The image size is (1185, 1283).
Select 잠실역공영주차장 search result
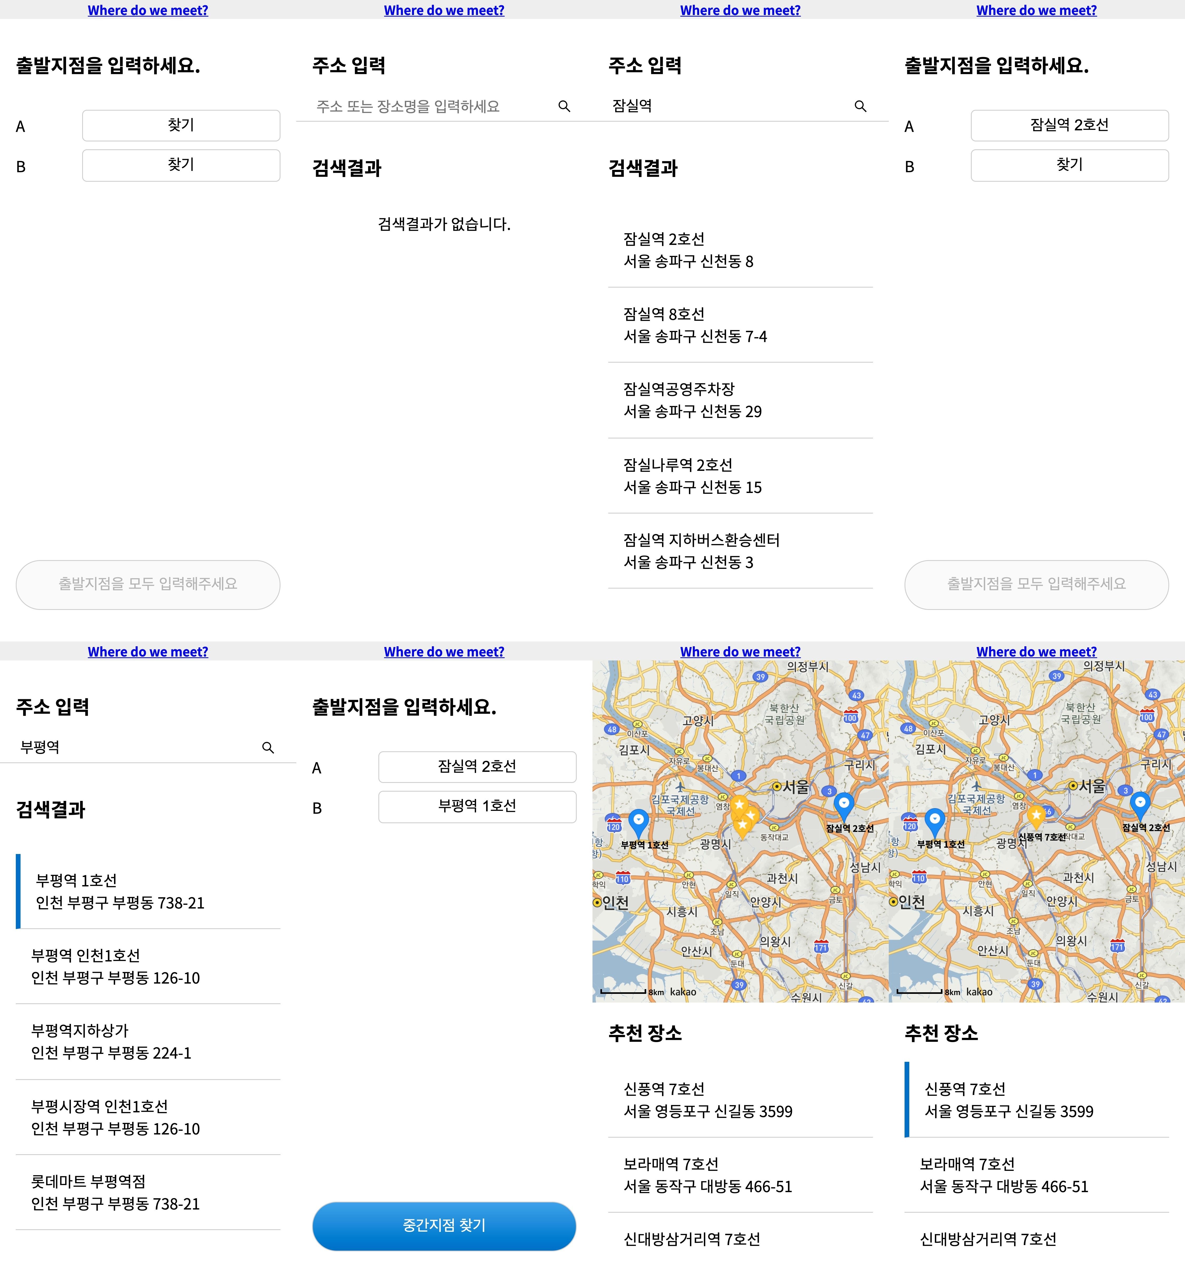(x=740, y=400)
